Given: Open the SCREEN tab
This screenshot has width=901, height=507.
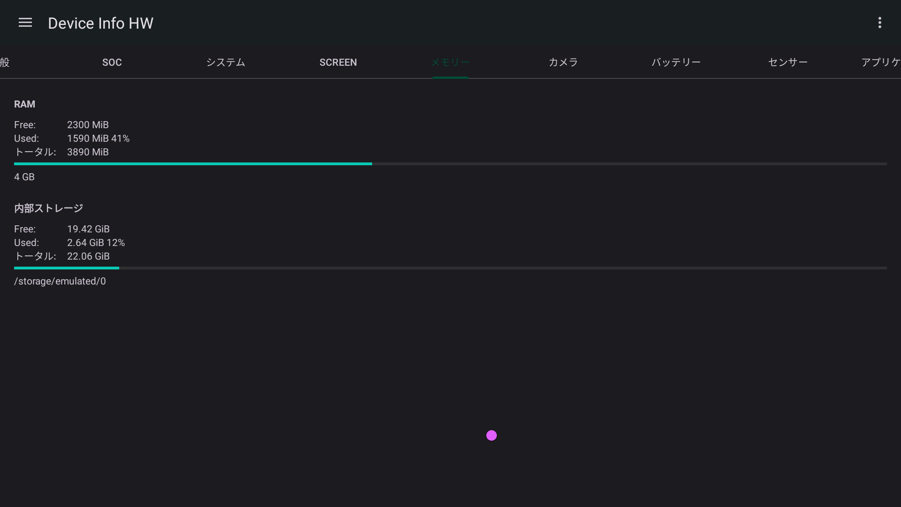Looking at the screenshot, I should tap(338, 62).
